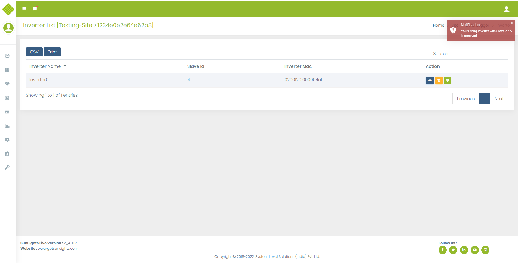Open the wrench tools sidebar icon
This screenshot has height=263, width=518.
[x=7, y=167]
